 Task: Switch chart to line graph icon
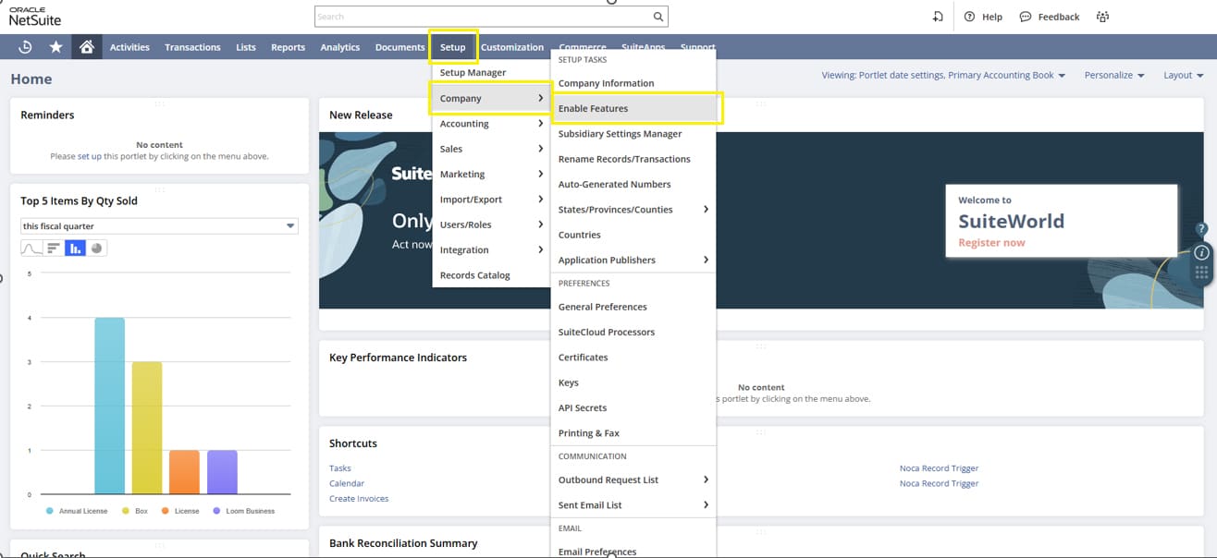click(31, 249)
